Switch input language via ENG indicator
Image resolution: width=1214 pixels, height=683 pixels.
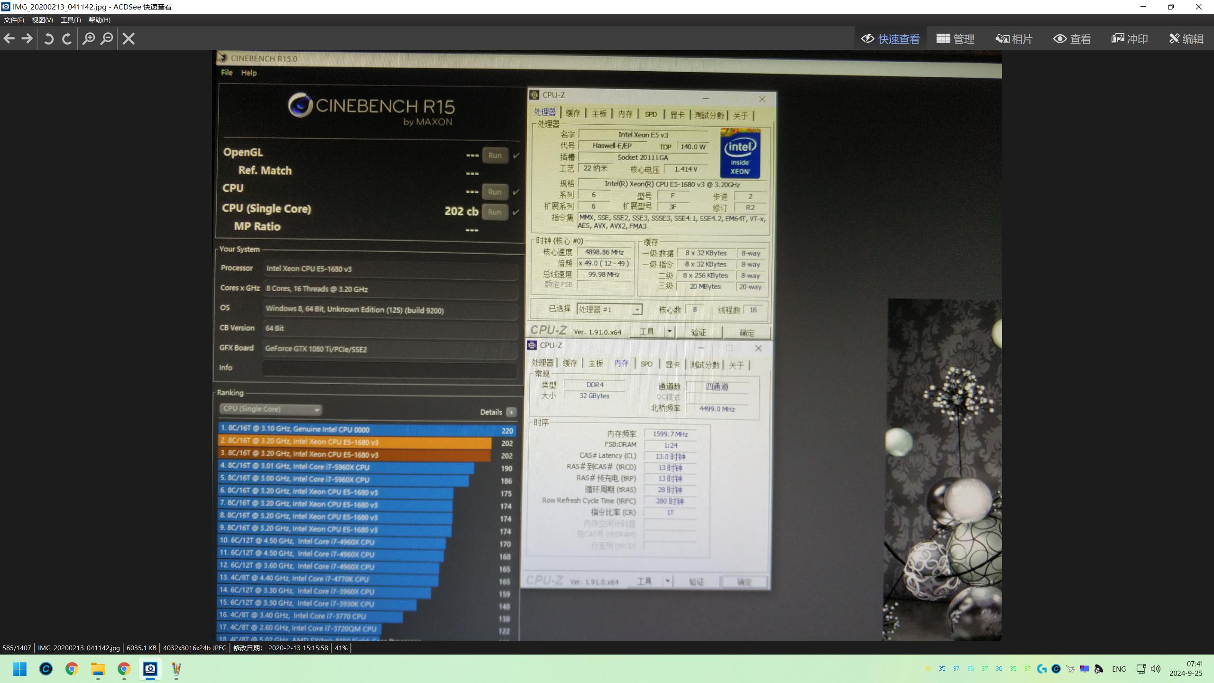(1119, 669)
